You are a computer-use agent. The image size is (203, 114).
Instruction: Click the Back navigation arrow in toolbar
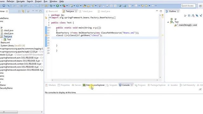pyautogui.click(x=146, y=6)
